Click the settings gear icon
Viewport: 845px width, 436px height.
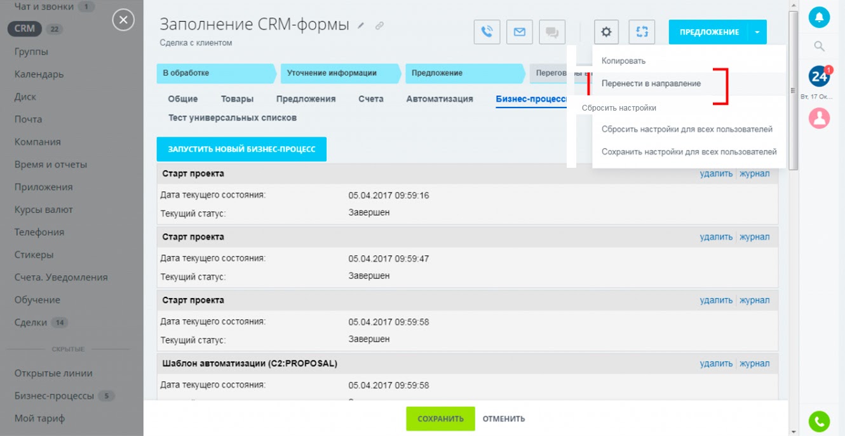607,32
